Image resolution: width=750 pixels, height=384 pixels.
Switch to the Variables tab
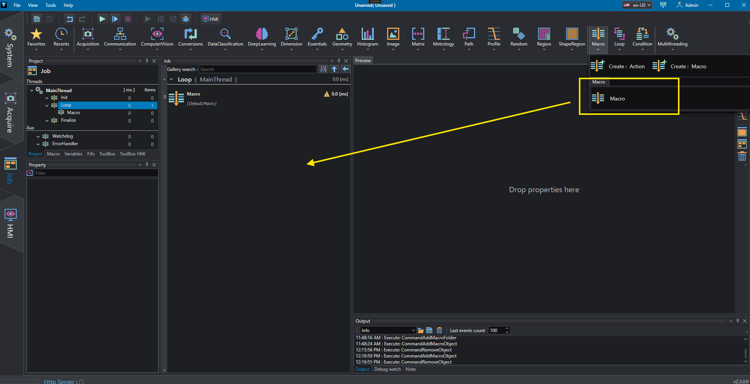pyautogui.click(x=73, y=154)
